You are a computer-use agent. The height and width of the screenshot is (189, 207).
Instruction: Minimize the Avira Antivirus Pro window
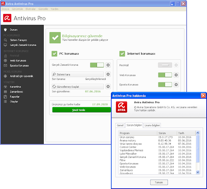[x=172, y=4]
